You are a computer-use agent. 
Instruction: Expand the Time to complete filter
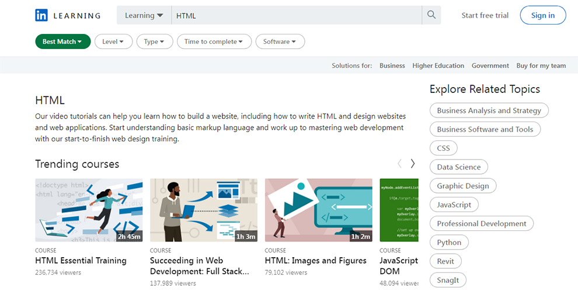pyautogui.click(x=214, y=41)
